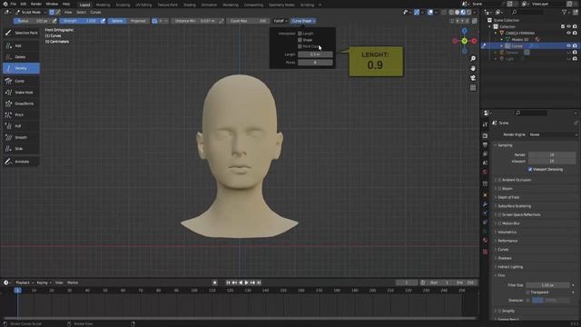Hide the Curves object in the outliner

(568, 46)
